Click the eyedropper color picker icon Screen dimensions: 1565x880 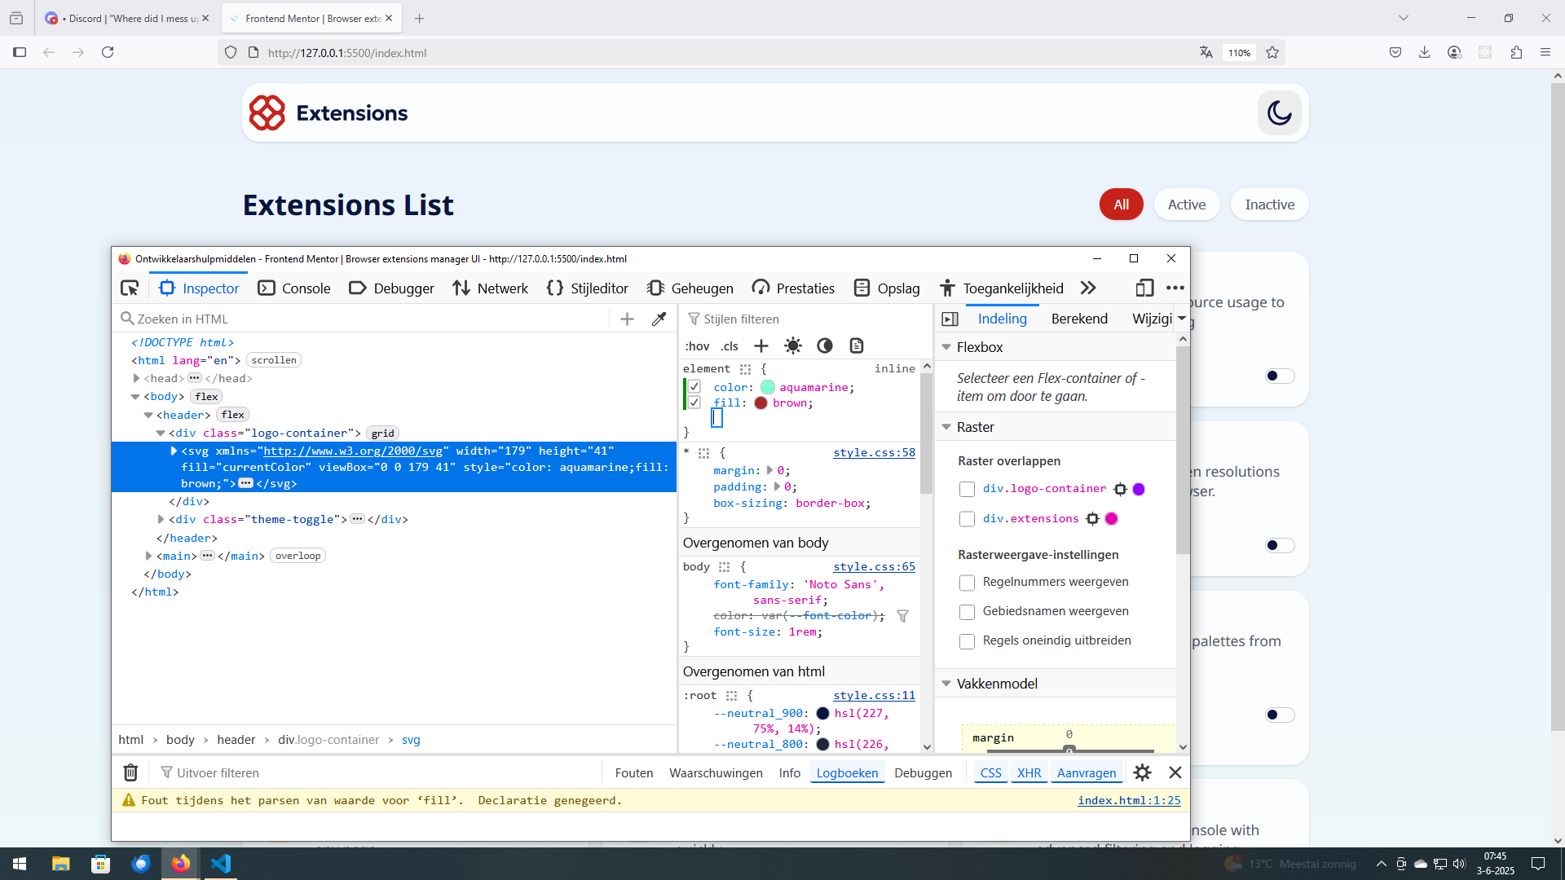pyautogui.click(x=659, y=319)
